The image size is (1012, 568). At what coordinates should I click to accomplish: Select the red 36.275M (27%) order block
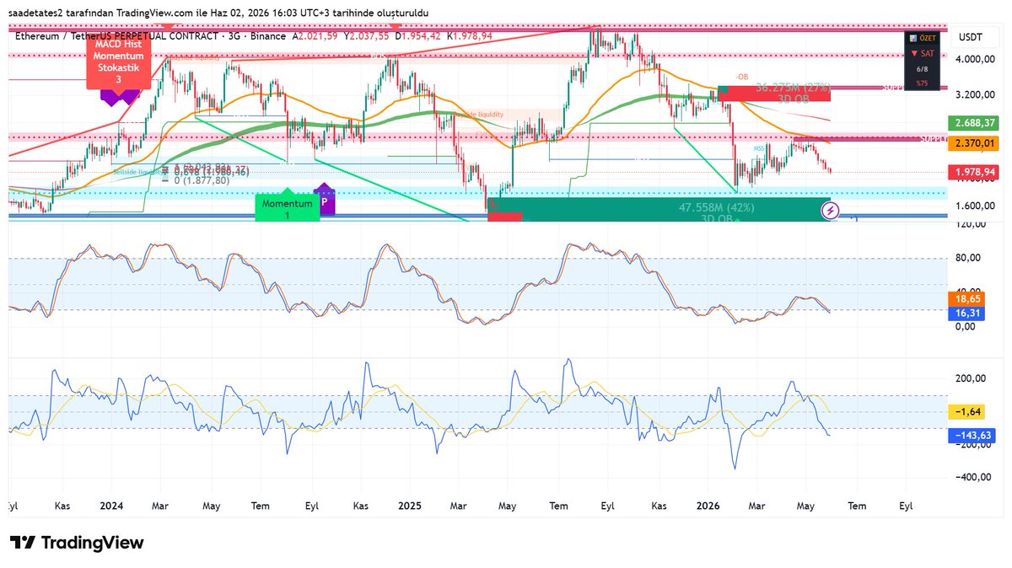coord(774,93)
